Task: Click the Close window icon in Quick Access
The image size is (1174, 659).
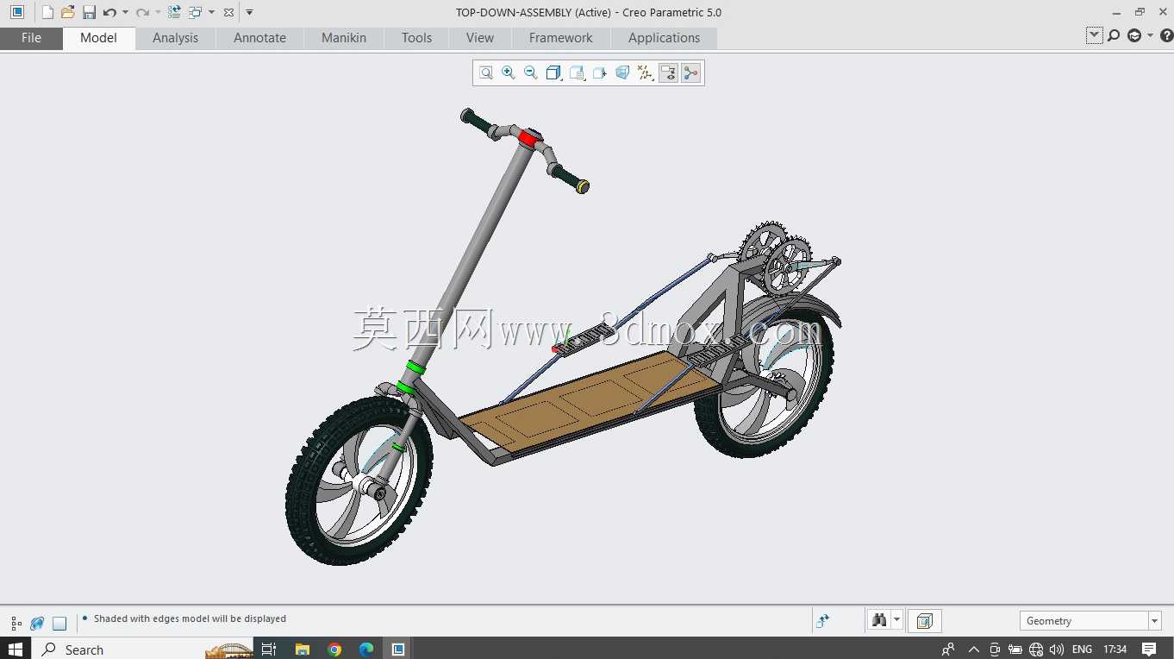Action: point(228,12)
